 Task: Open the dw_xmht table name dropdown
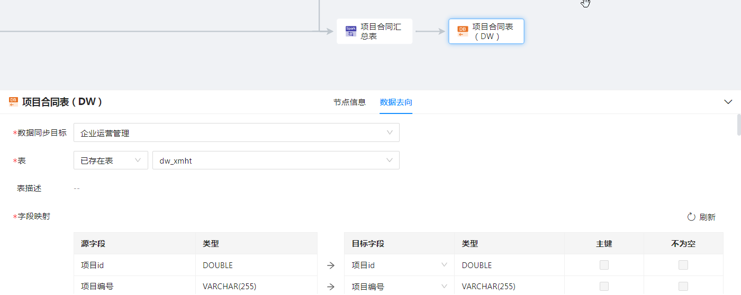pos(276,160)
